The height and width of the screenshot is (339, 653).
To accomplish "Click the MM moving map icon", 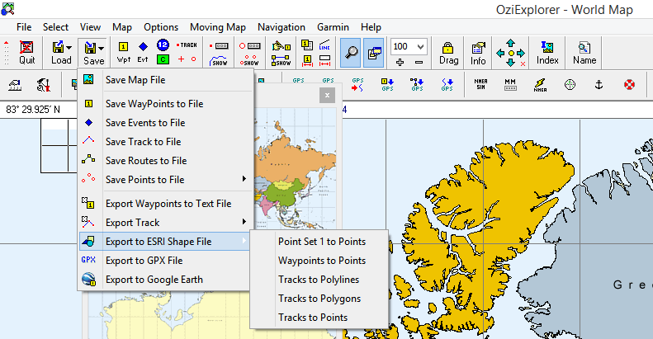I will pos(510,84).
